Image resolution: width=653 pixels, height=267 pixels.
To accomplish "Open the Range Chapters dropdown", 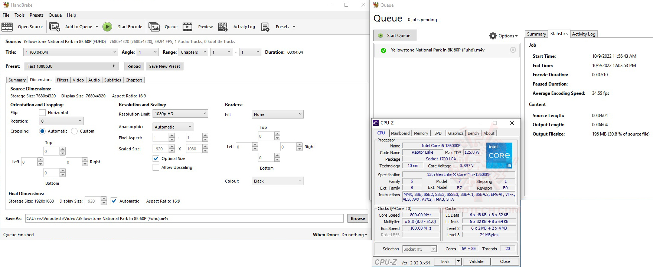I will coord(193,52).
